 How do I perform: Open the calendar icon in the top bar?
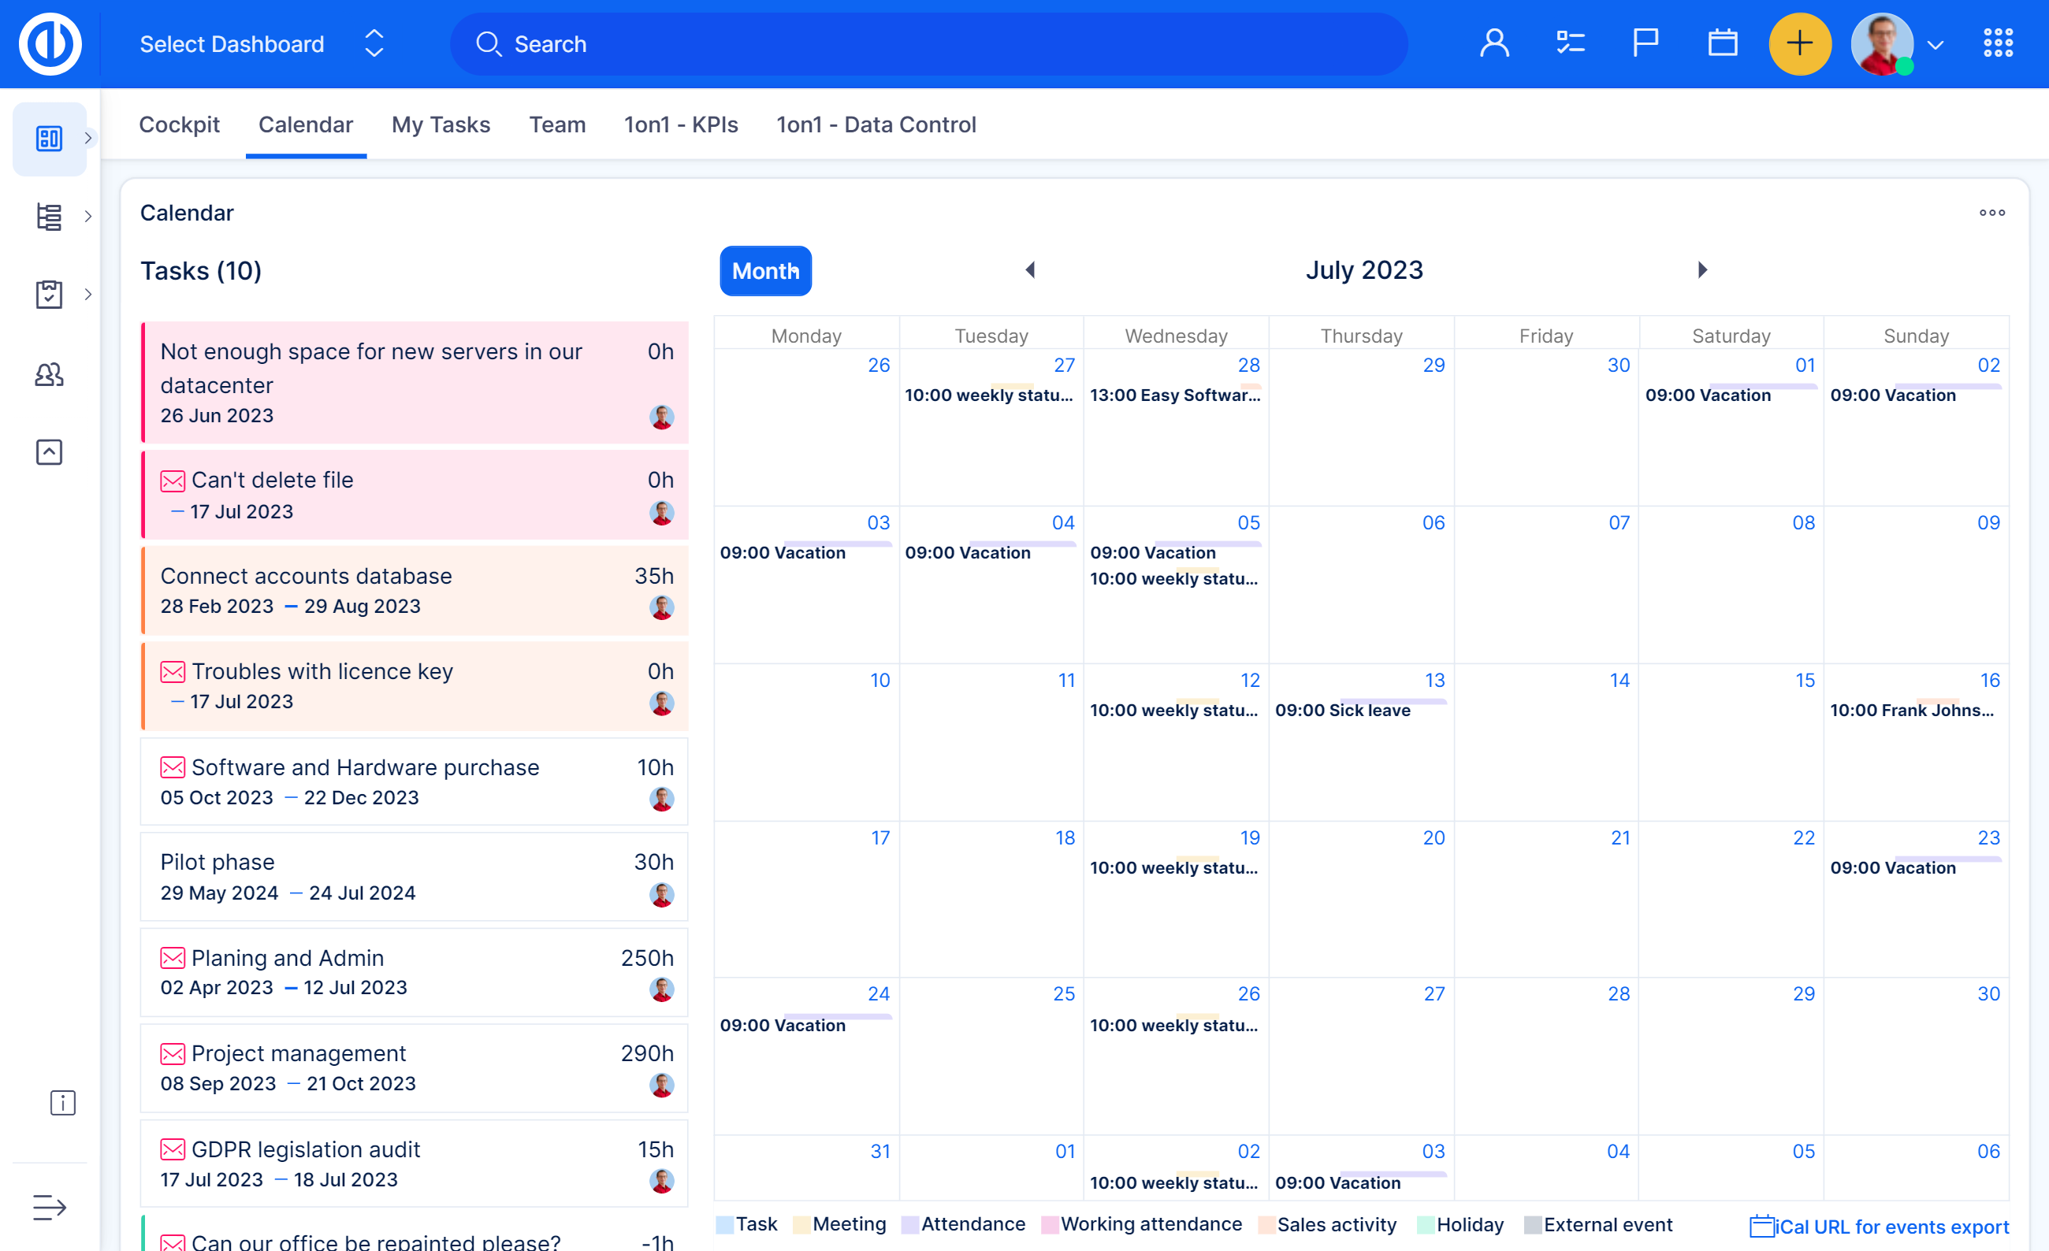[1722, 44]
